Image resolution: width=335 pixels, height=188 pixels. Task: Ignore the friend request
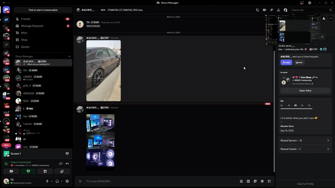point(299,62)
